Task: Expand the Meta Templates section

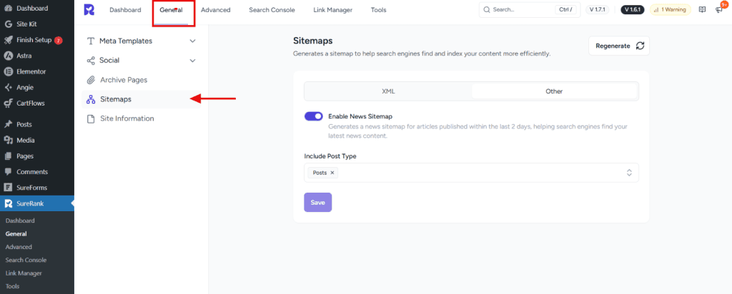Action: pos(192,41)
